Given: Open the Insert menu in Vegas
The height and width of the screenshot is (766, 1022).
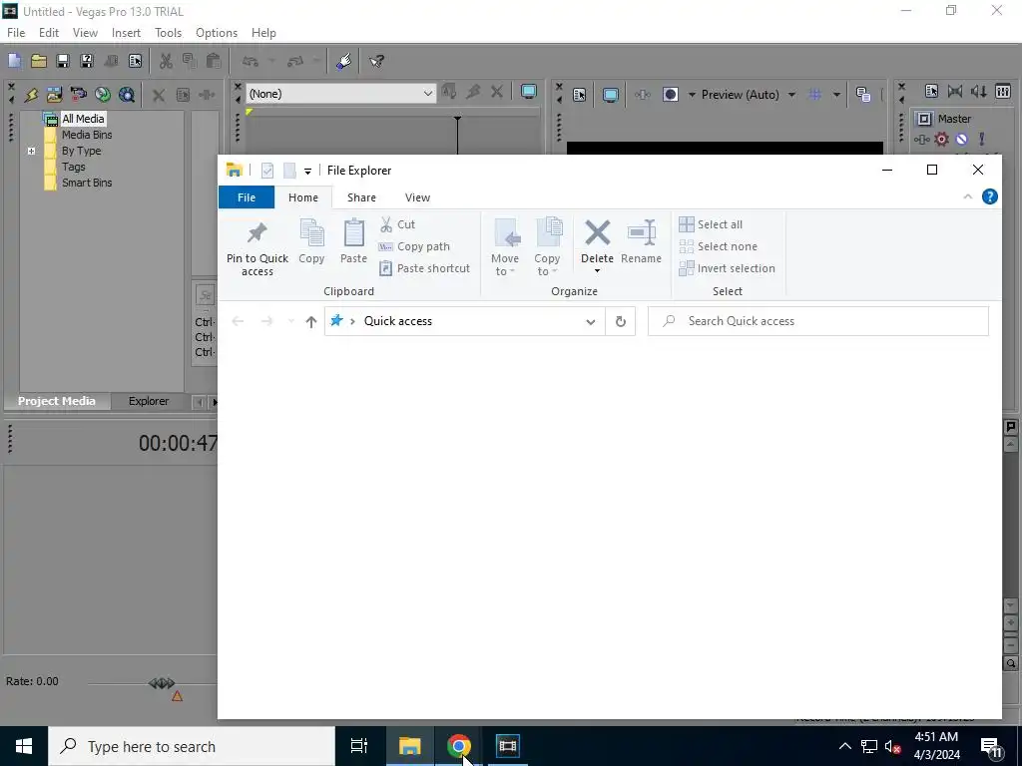Looking at the screenshot, I should (x=126, y=33).
